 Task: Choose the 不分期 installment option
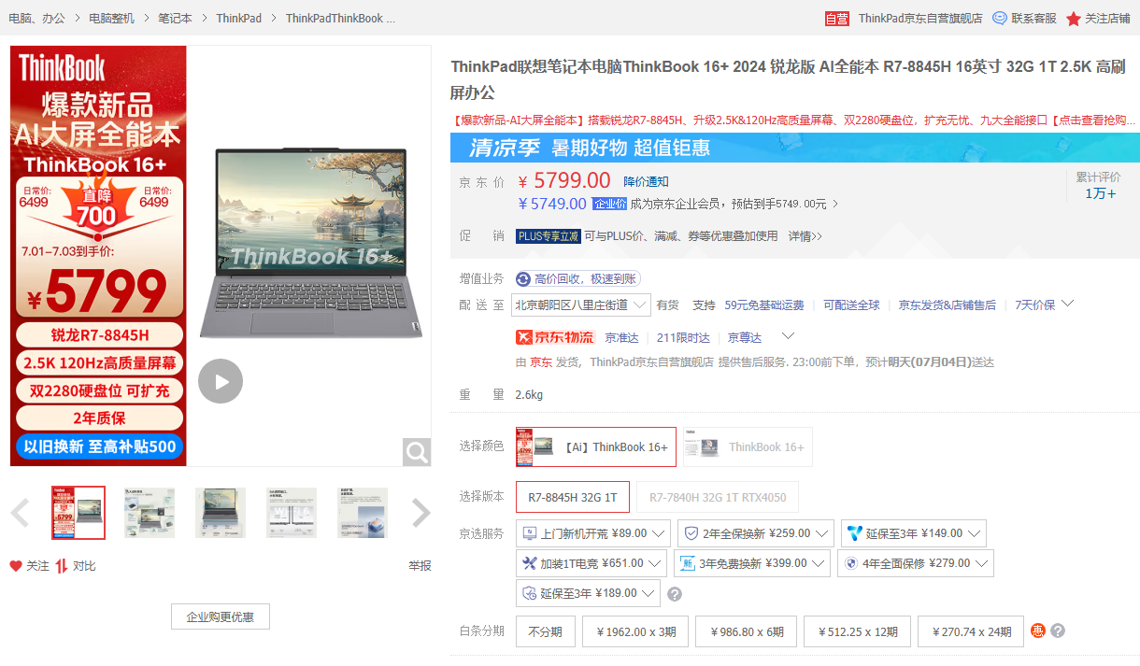(545, 631)
